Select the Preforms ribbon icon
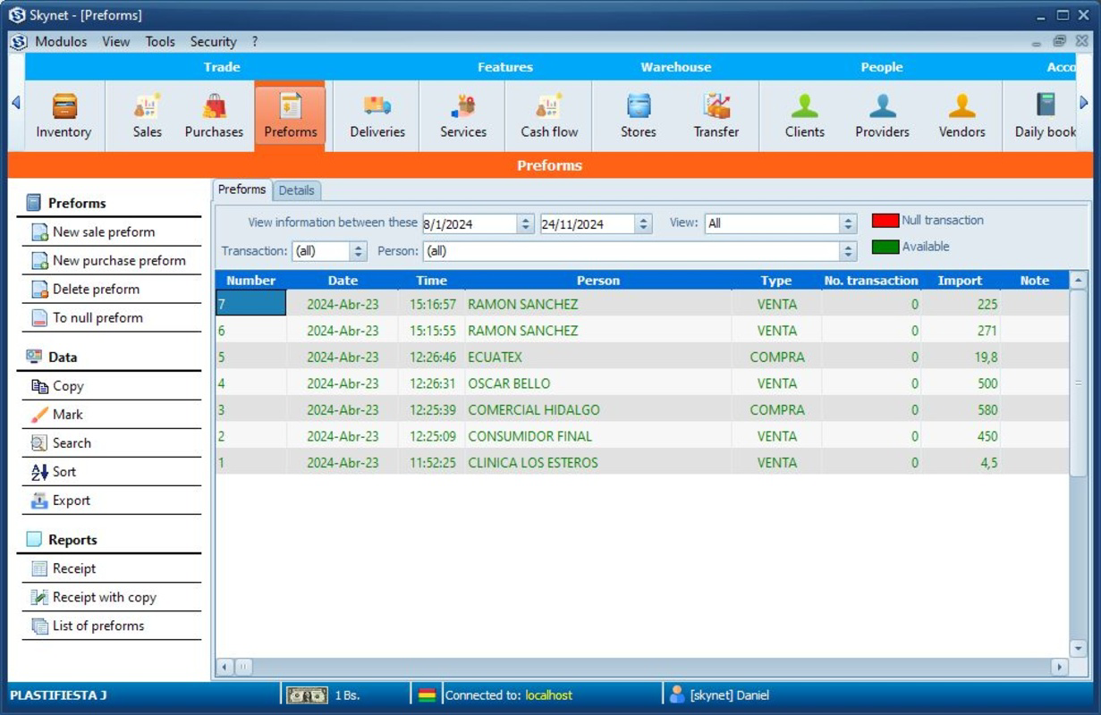 290,116
